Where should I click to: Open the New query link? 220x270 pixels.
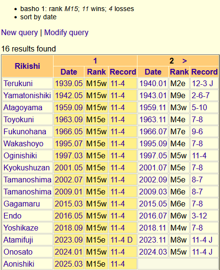(x=19, y=33)
